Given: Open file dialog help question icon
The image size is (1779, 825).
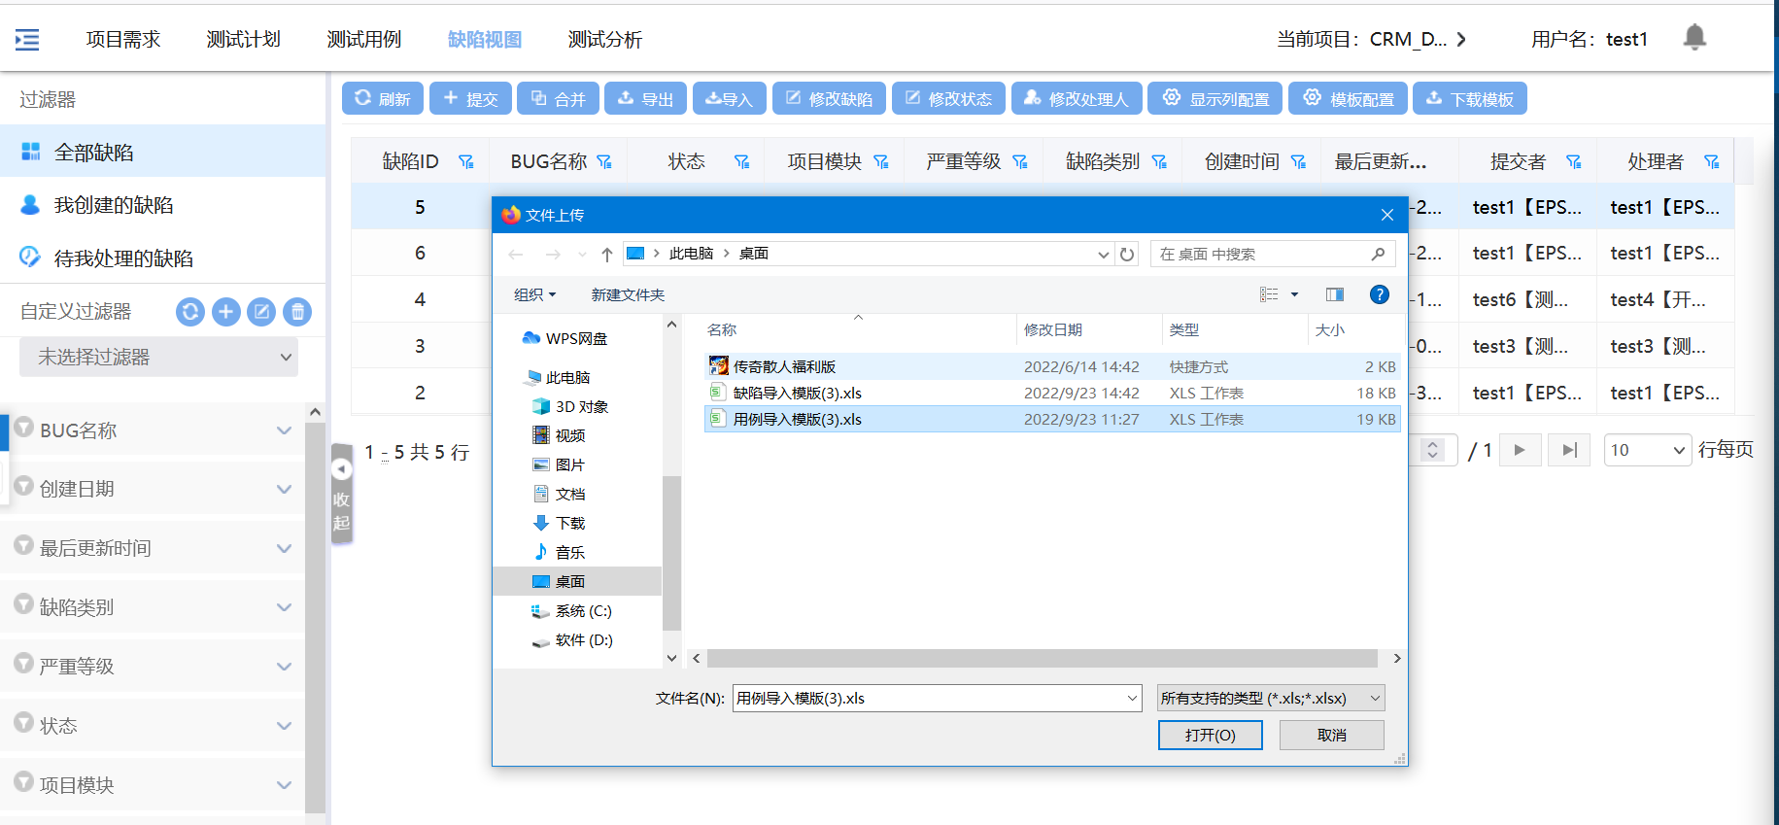Looking at the screenshot, I should pos(1379,294).
